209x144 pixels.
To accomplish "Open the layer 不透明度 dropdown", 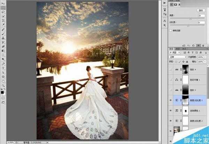I will (205, 57).
